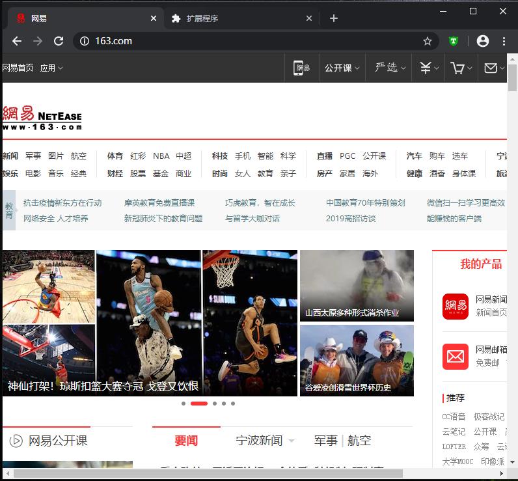Open the 汽车 navigation link
This screenshot has width=518, height=481.
coord(415,156)
